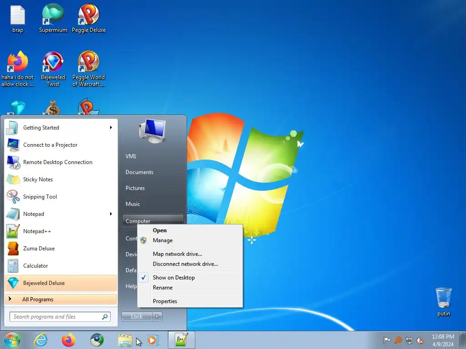
Task: Open shutdown options arrow next to Lock
Action: tap(157, 317)
